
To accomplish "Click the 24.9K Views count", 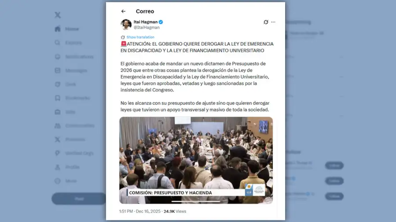I will (x=175, y=211).
